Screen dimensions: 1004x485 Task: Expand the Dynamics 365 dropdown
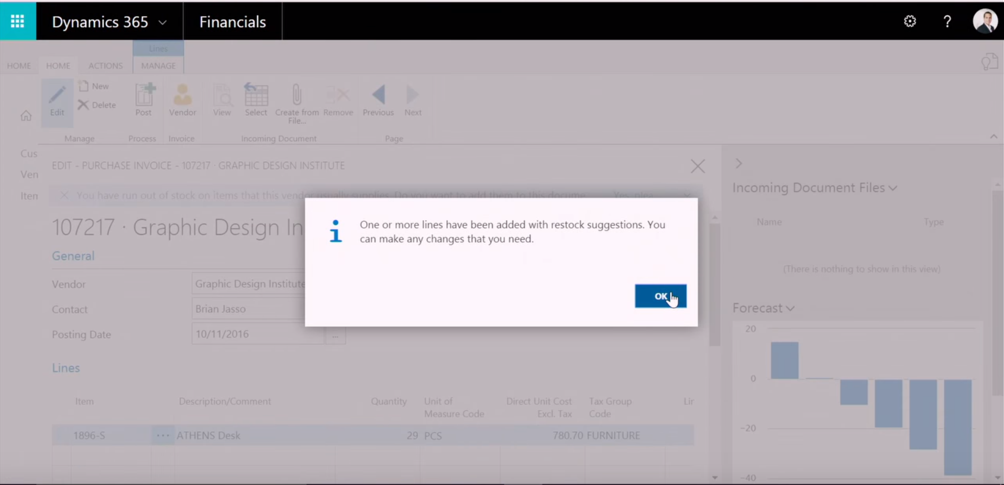(162, 22)
